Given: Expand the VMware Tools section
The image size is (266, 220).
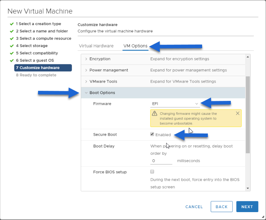Looking at the screenshot, I should (86, 81).
